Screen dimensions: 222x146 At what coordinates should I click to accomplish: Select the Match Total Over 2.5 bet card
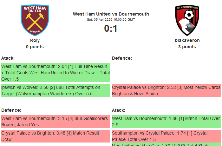point(166,122)
